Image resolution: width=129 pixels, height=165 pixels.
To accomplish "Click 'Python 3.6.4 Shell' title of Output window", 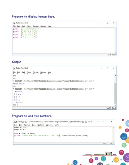I will tap(22, 68).
